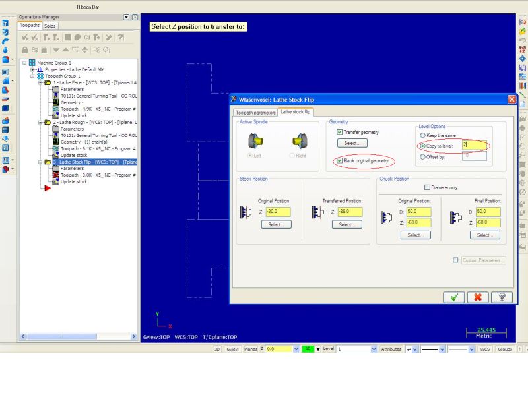Select the Keep the same radio button
The image size is (528, 393).
tap(422, 135)
